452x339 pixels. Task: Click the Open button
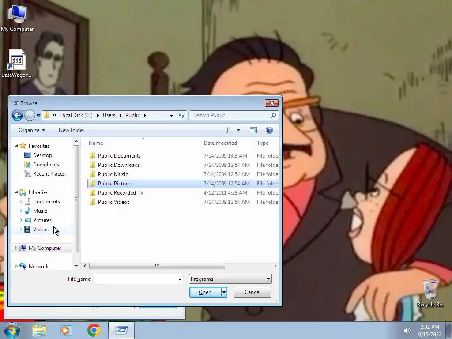click(x=205, y=292)
